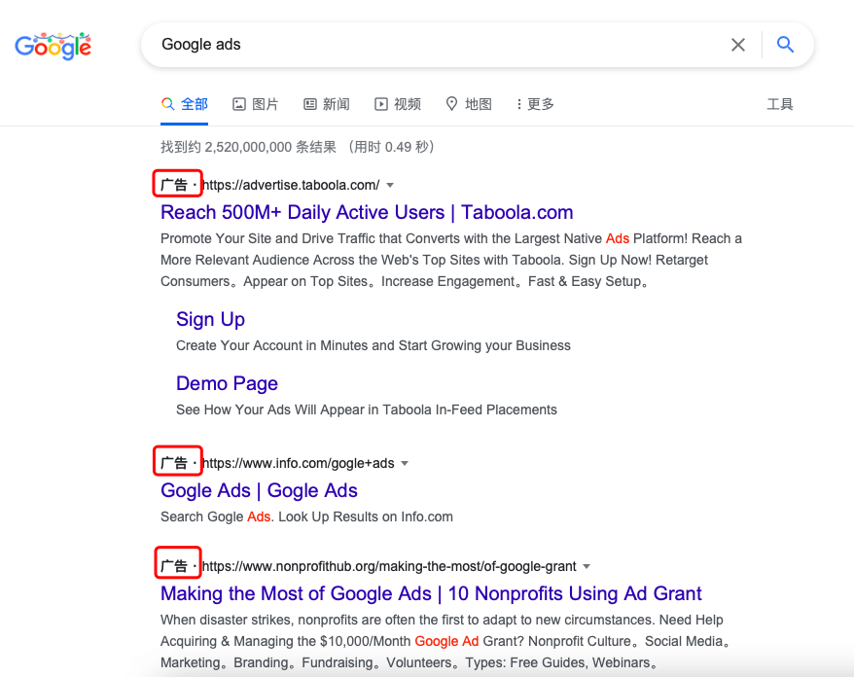Click 'See How Your Ads Will Appear' description
Image resolution: width=854 pixels, height=677 pixels.
366,410
